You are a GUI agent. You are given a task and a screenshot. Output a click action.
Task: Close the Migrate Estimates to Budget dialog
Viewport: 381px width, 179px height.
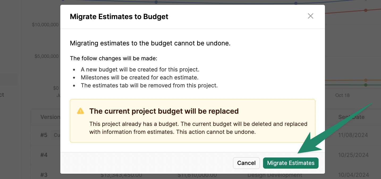310,16
